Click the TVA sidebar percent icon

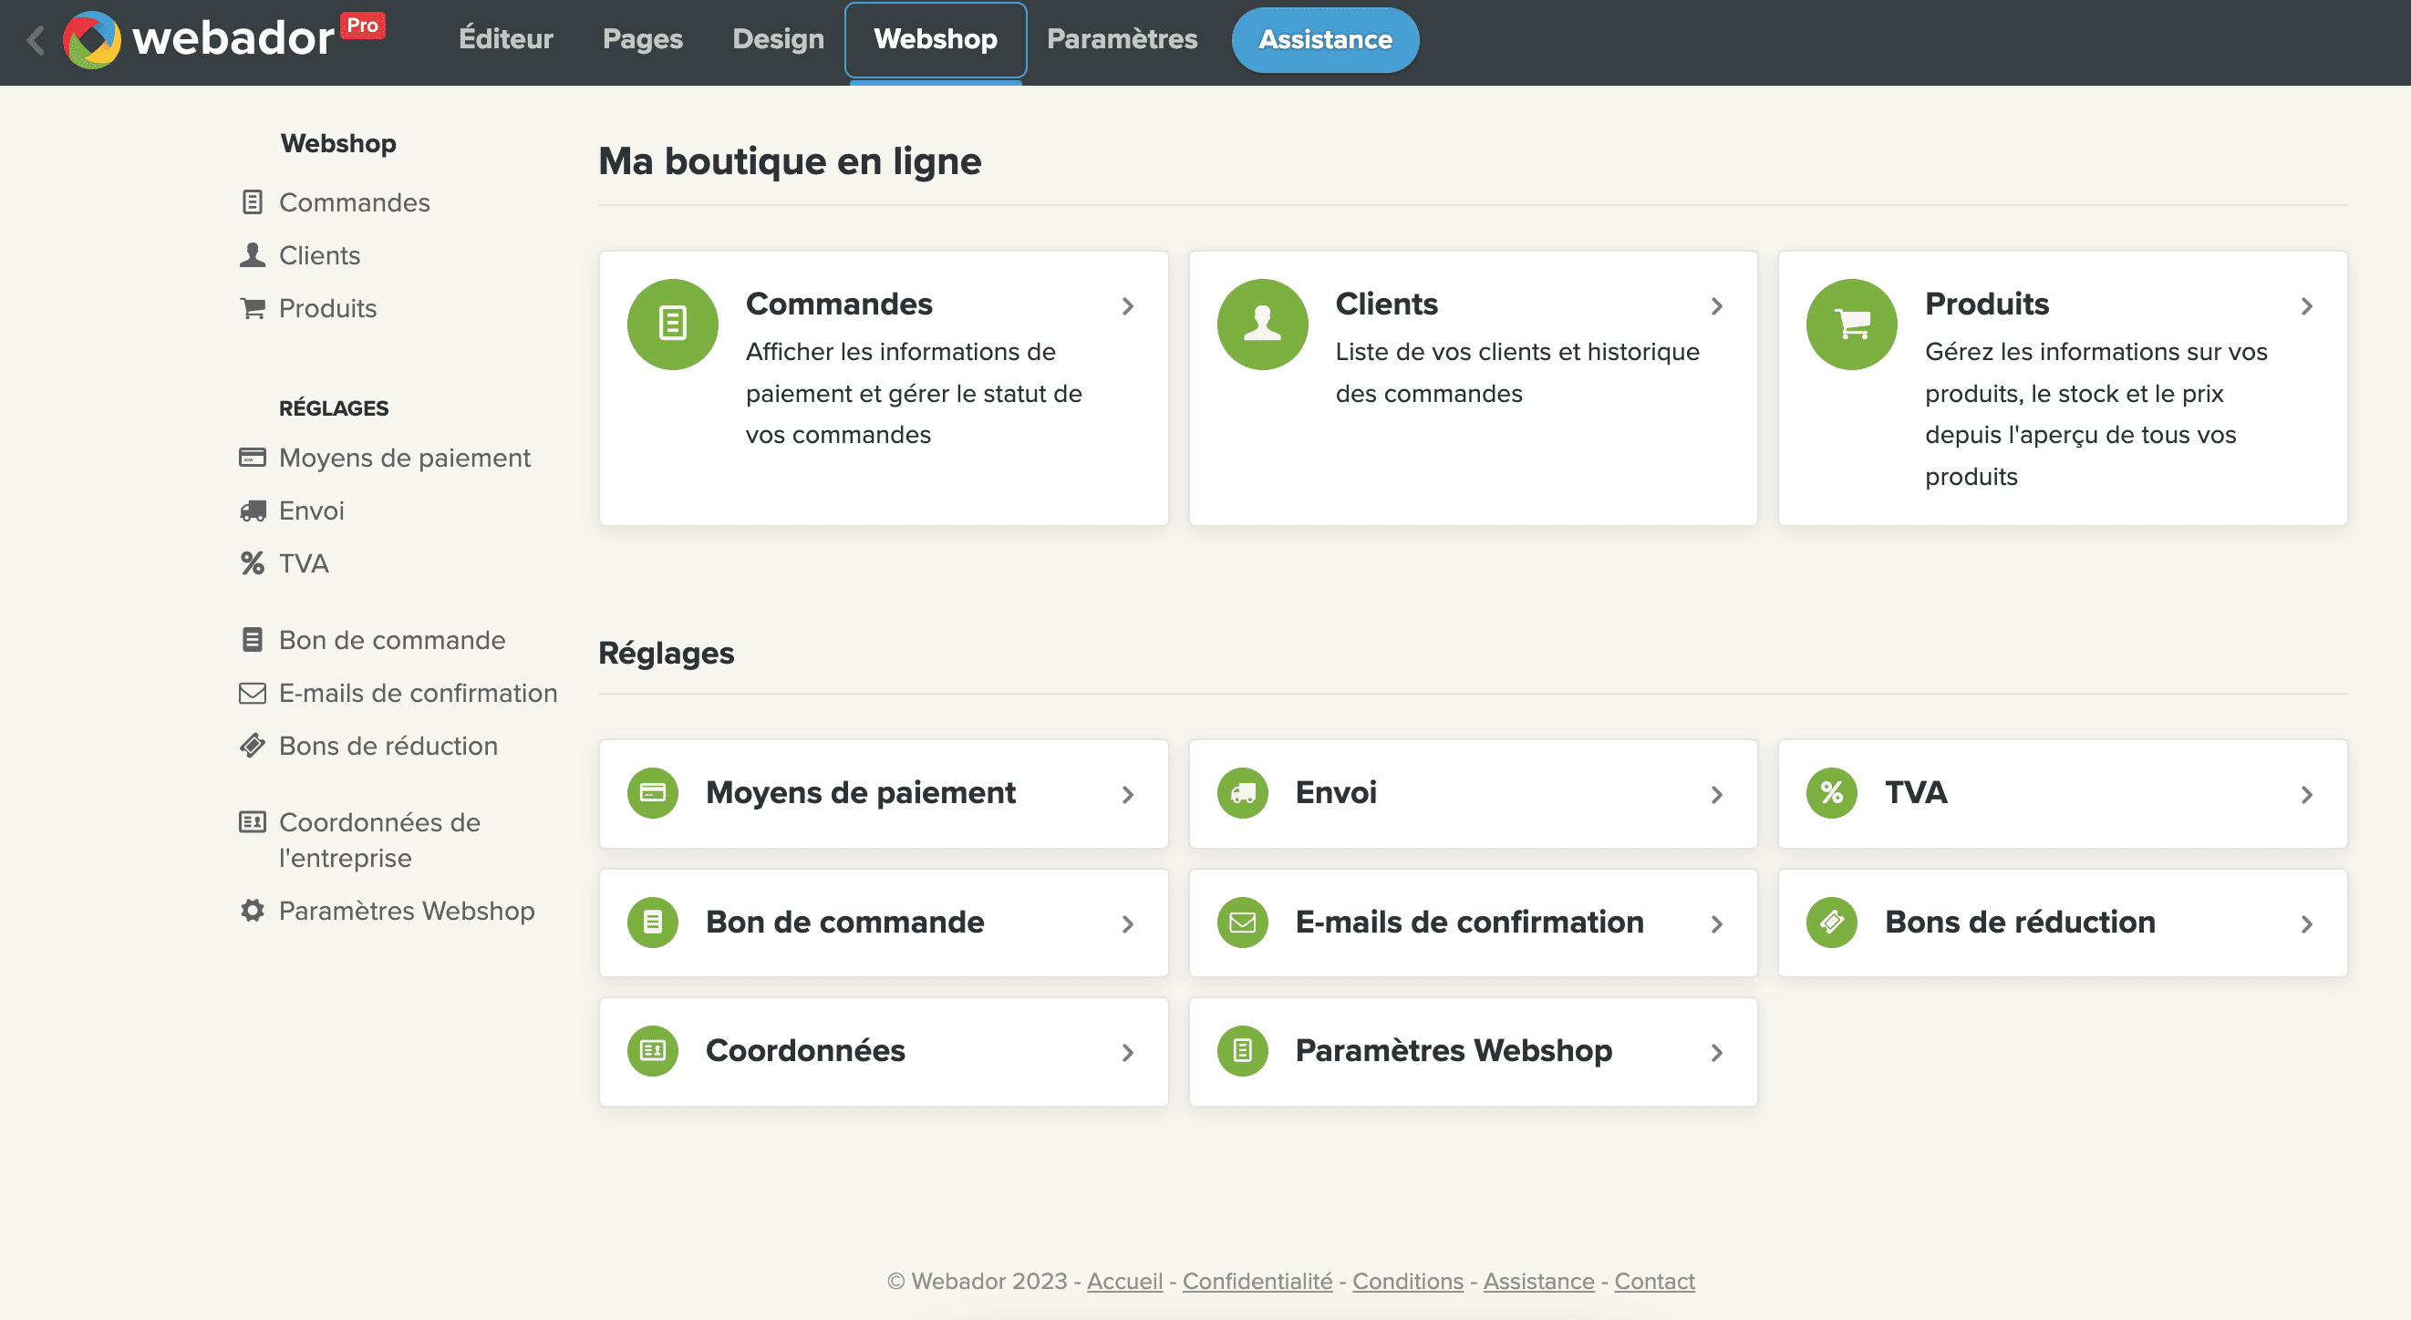[x=252, y=563]
